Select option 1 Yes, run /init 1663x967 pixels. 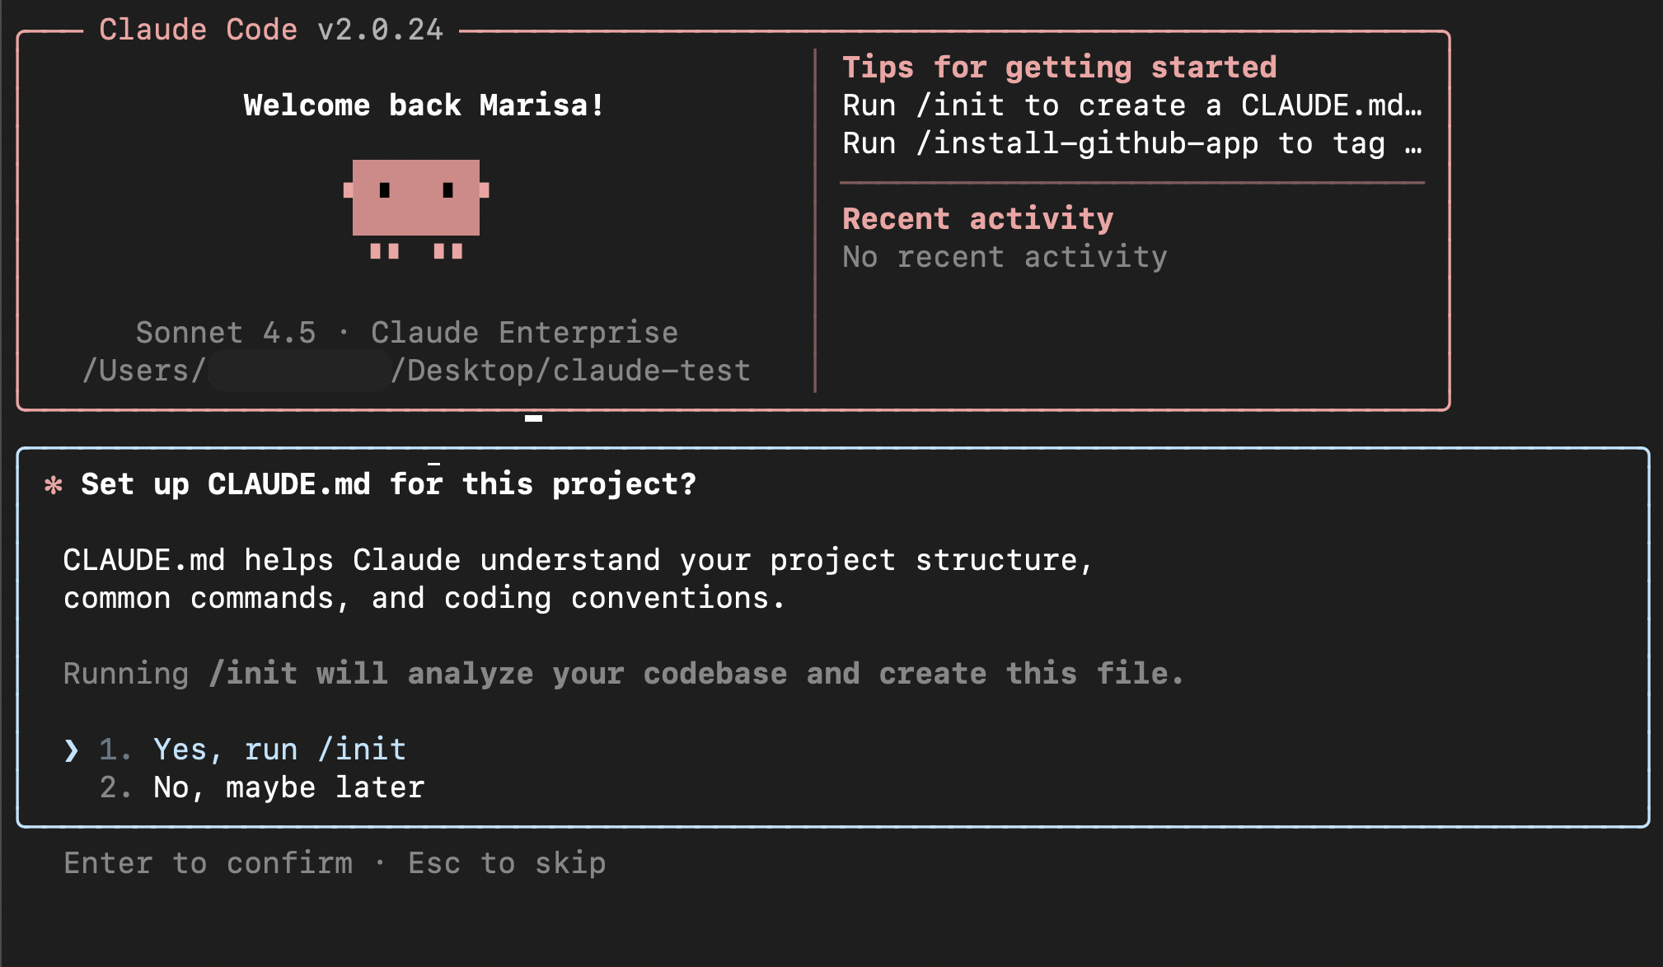[279, 750]
